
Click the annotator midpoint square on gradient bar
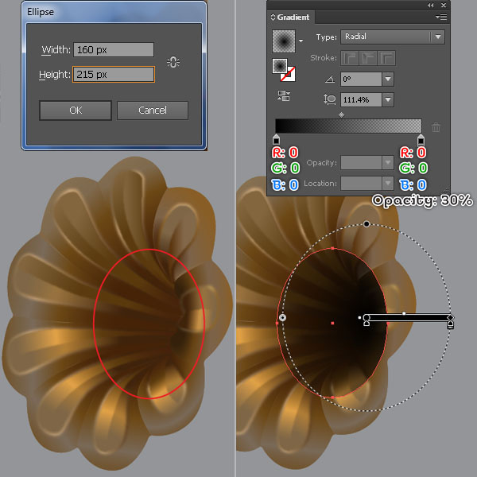point(404,313)
